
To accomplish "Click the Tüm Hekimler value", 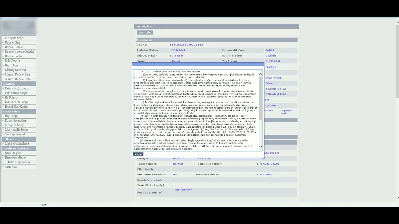I will point(182,190).
